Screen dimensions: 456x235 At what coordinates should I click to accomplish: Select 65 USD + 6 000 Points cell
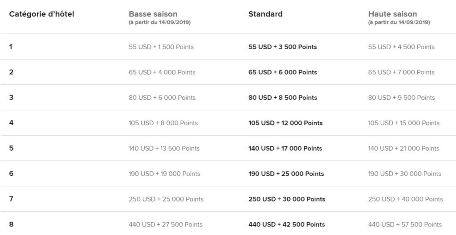point(283,72)
